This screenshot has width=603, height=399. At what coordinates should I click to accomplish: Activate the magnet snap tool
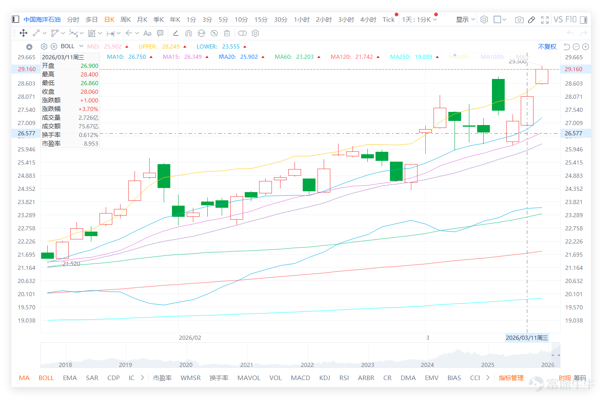(188, 33)
